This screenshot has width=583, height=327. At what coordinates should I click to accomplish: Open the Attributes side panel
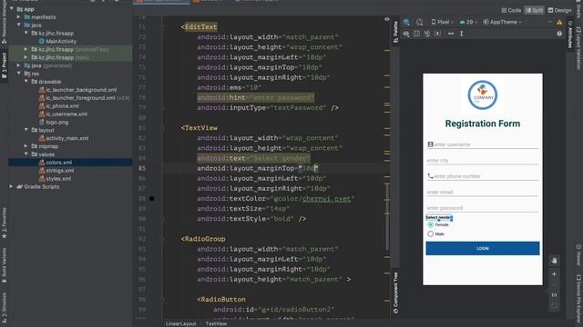click(570, 34)
